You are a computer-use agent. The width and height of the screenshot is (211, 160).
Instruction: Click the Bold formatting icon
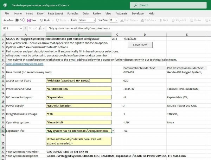160,20
